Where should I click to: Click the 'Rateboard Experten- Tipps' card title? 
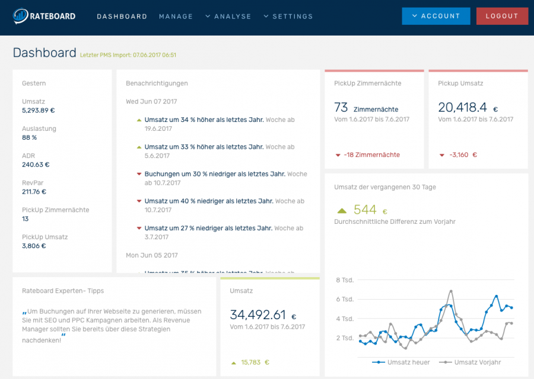(x=63, y=291)
